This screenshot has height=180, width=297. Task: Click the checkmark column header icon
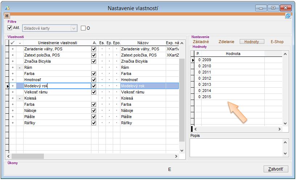13,43
